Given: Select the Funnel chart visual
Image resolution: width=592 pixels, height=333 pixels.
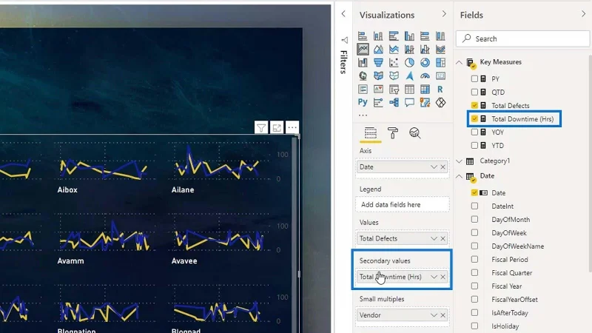Looking at the screenshot, I should (378, 62).
